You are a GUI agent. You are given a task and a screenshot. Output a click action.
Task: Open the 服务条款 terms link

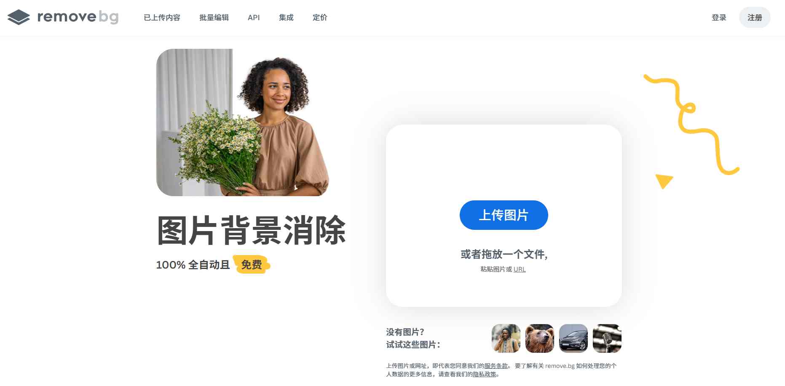(496, 366)
